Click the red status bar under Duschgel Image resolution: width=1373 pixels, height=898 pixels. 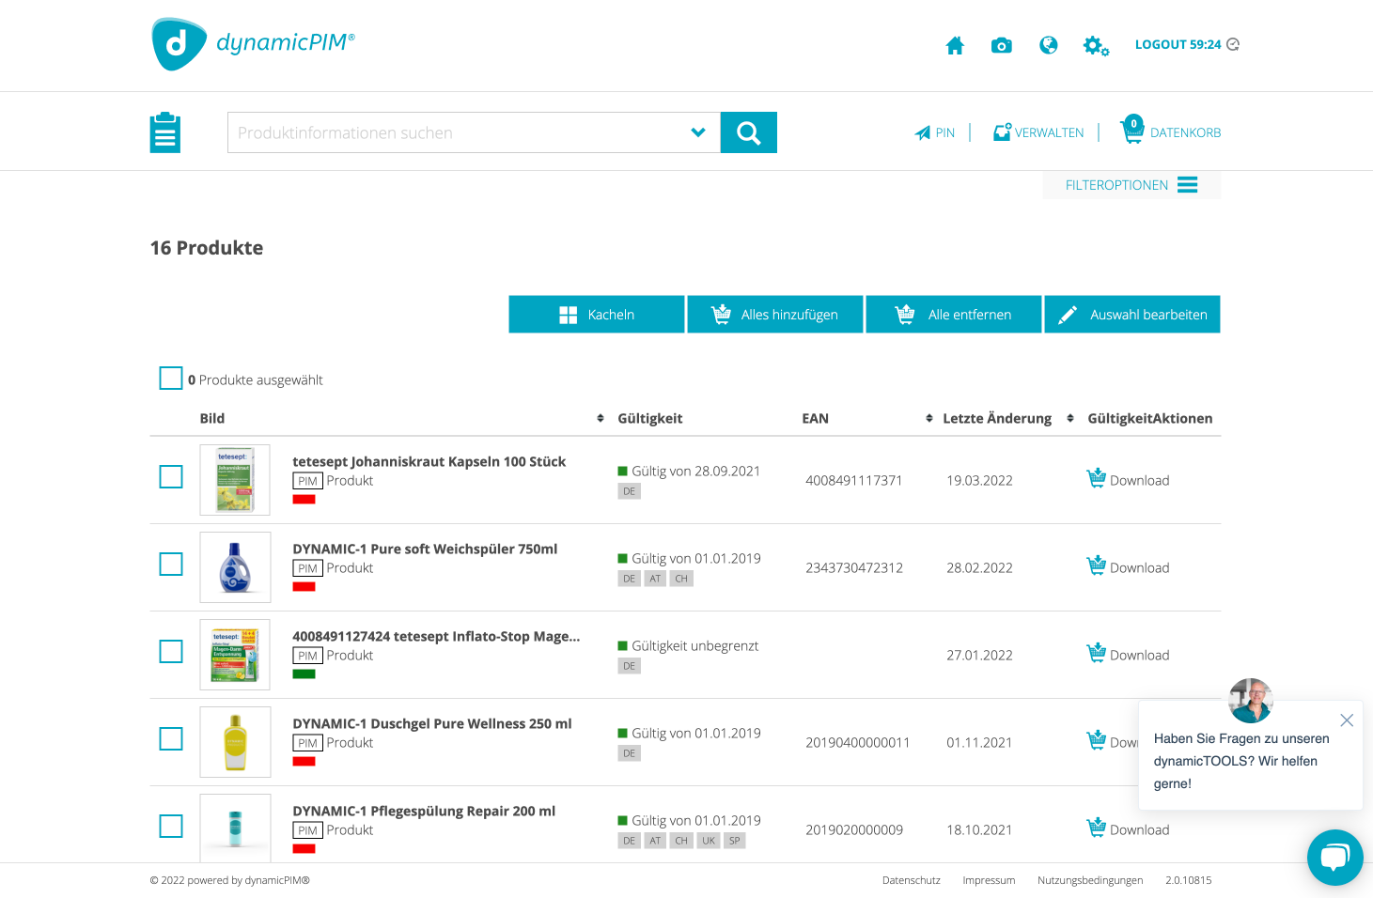tap(304, 761)
